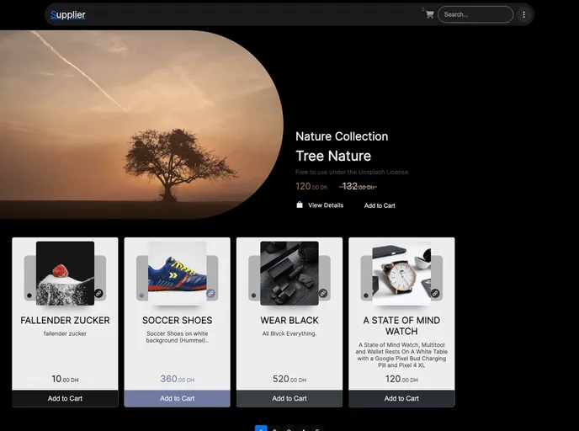The image size is (579, 431).
Task: Open View Details for Tree Nature
Action: (x=326, y=205)
